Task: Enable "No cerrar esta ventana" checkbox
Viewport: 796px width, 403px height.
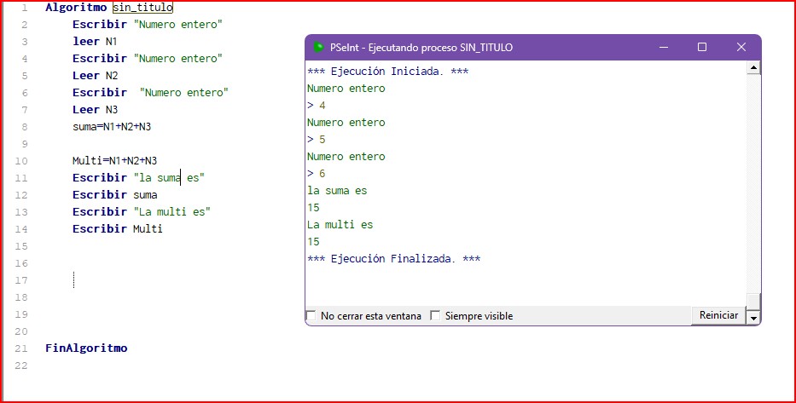Action: point(311,316)
